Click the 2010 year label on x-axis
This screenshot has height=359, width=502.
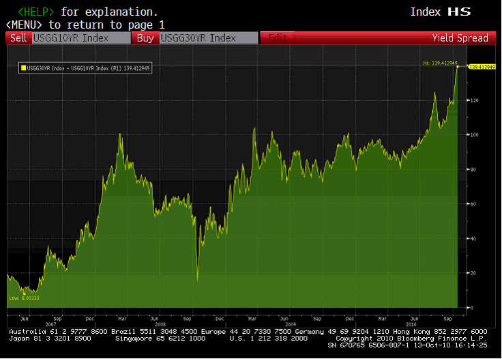(412, 324)
